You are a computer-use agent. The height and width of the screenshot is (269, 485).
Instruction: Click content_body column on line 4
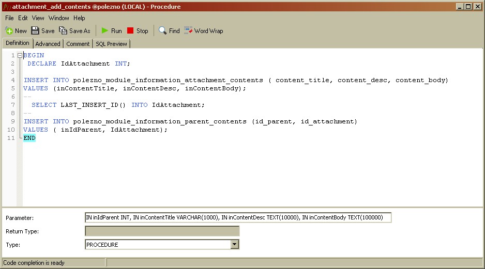tap(420, 81)
